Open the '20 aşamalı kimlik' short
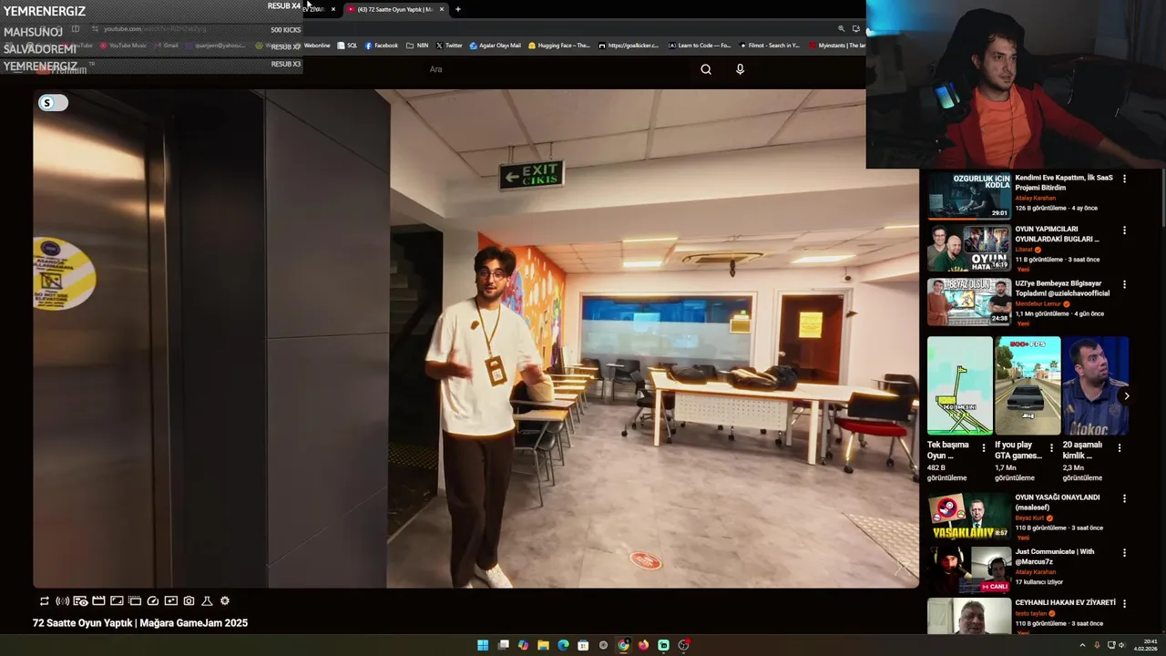This screenshot has width=1166, height=656. pos(1096,385)
